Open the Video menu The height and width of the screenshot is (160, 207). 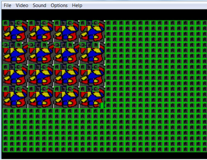[22, 5]
